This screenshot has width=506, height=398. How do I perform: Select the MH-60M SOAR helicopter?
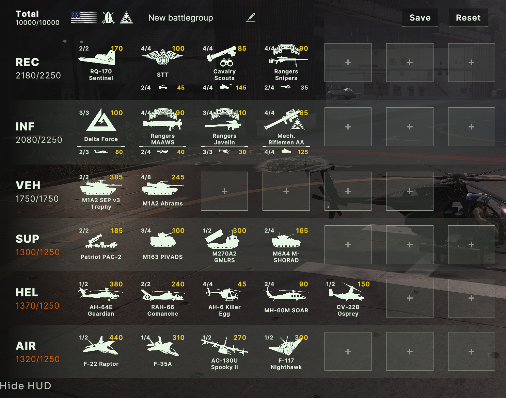coord(286,298)
